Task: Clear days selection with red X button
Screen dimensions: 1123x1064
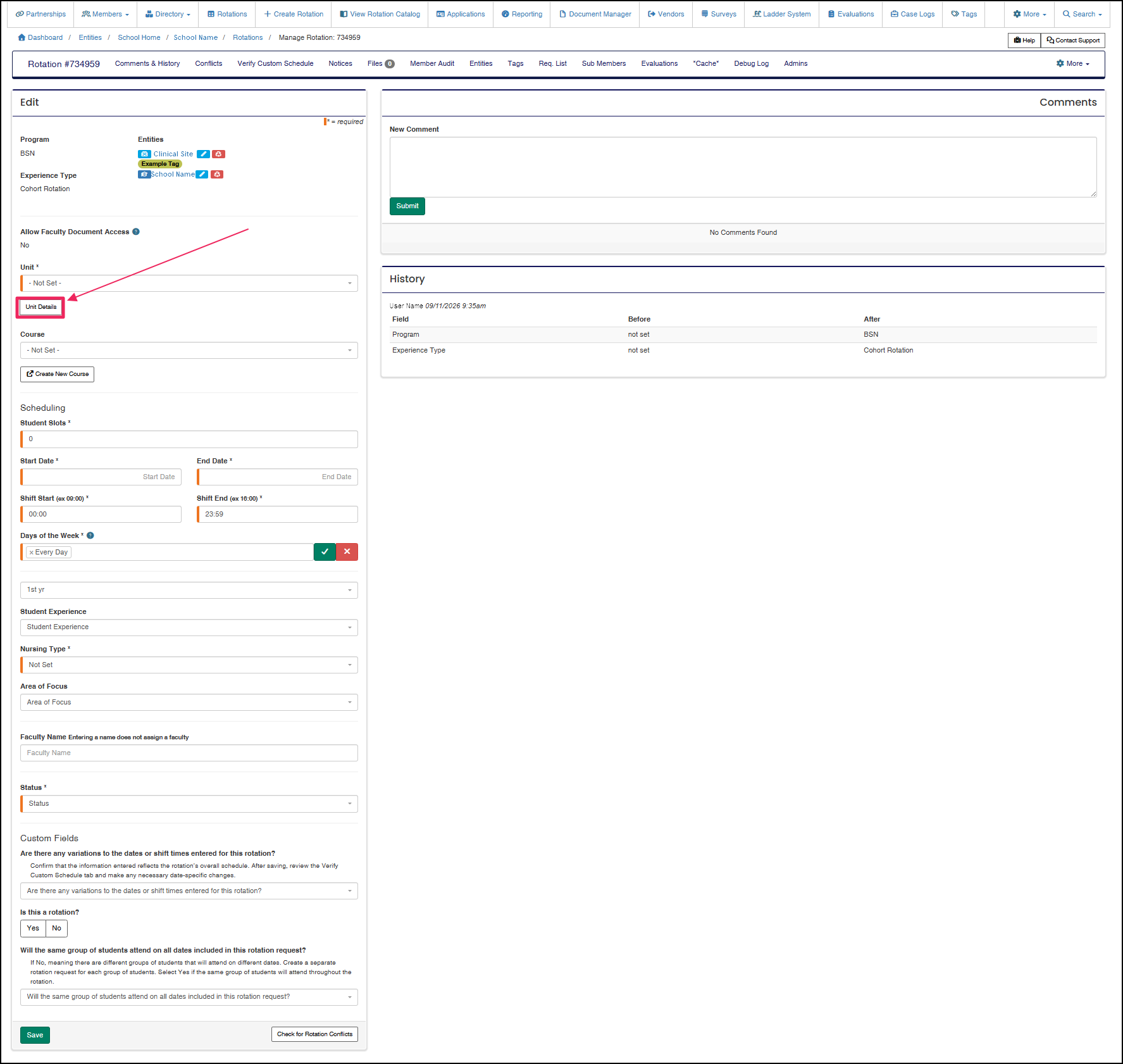Action: coord(347,552)
